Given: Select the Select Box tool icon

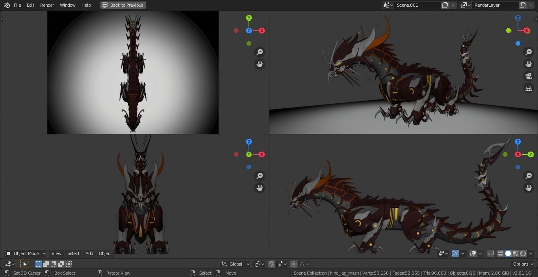Looking at the screenshot, I should [x=25, y=264].
